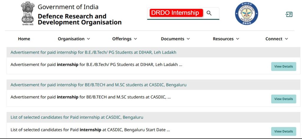
Task: Click the Government of India emblem
Action: point(28,13)
